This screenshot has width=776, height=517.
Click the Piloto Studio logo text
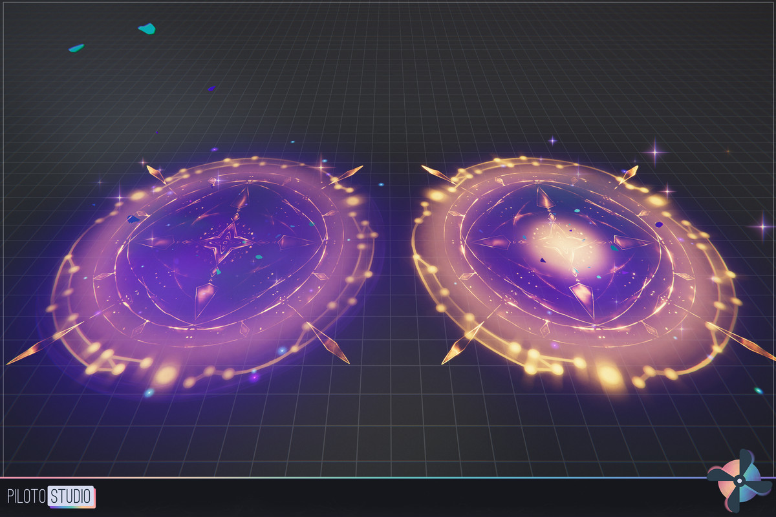tap(51, 497)
